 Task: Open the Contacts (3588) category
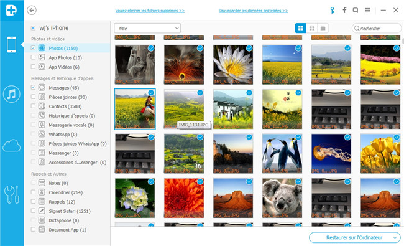65,106
